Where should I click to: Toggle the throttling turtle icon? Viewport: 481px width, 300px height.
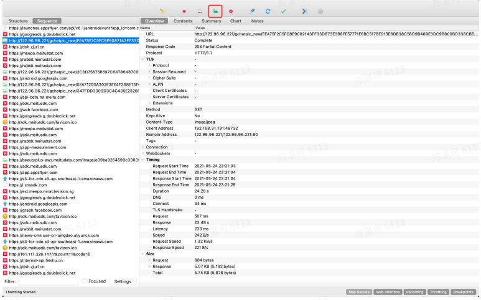pos(215,11)
